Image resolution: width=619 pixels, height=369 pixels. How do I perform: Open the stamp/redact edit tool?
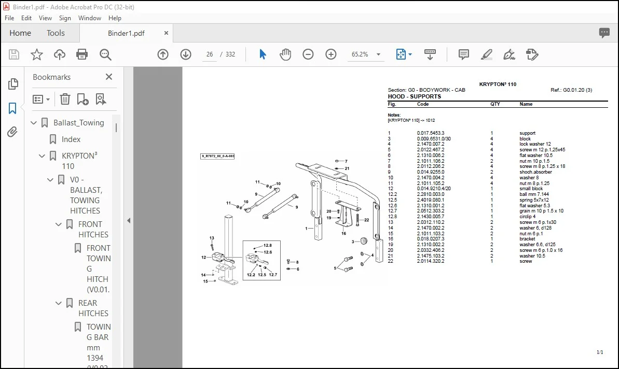(x=532, y=54)
